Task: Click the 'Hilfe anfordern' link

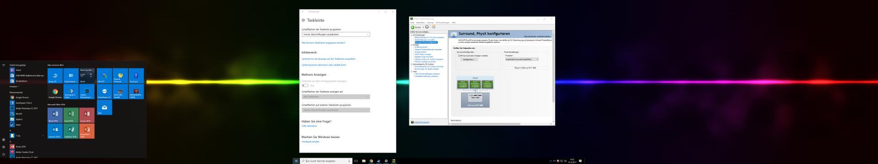Action: (x=309, y=126)
